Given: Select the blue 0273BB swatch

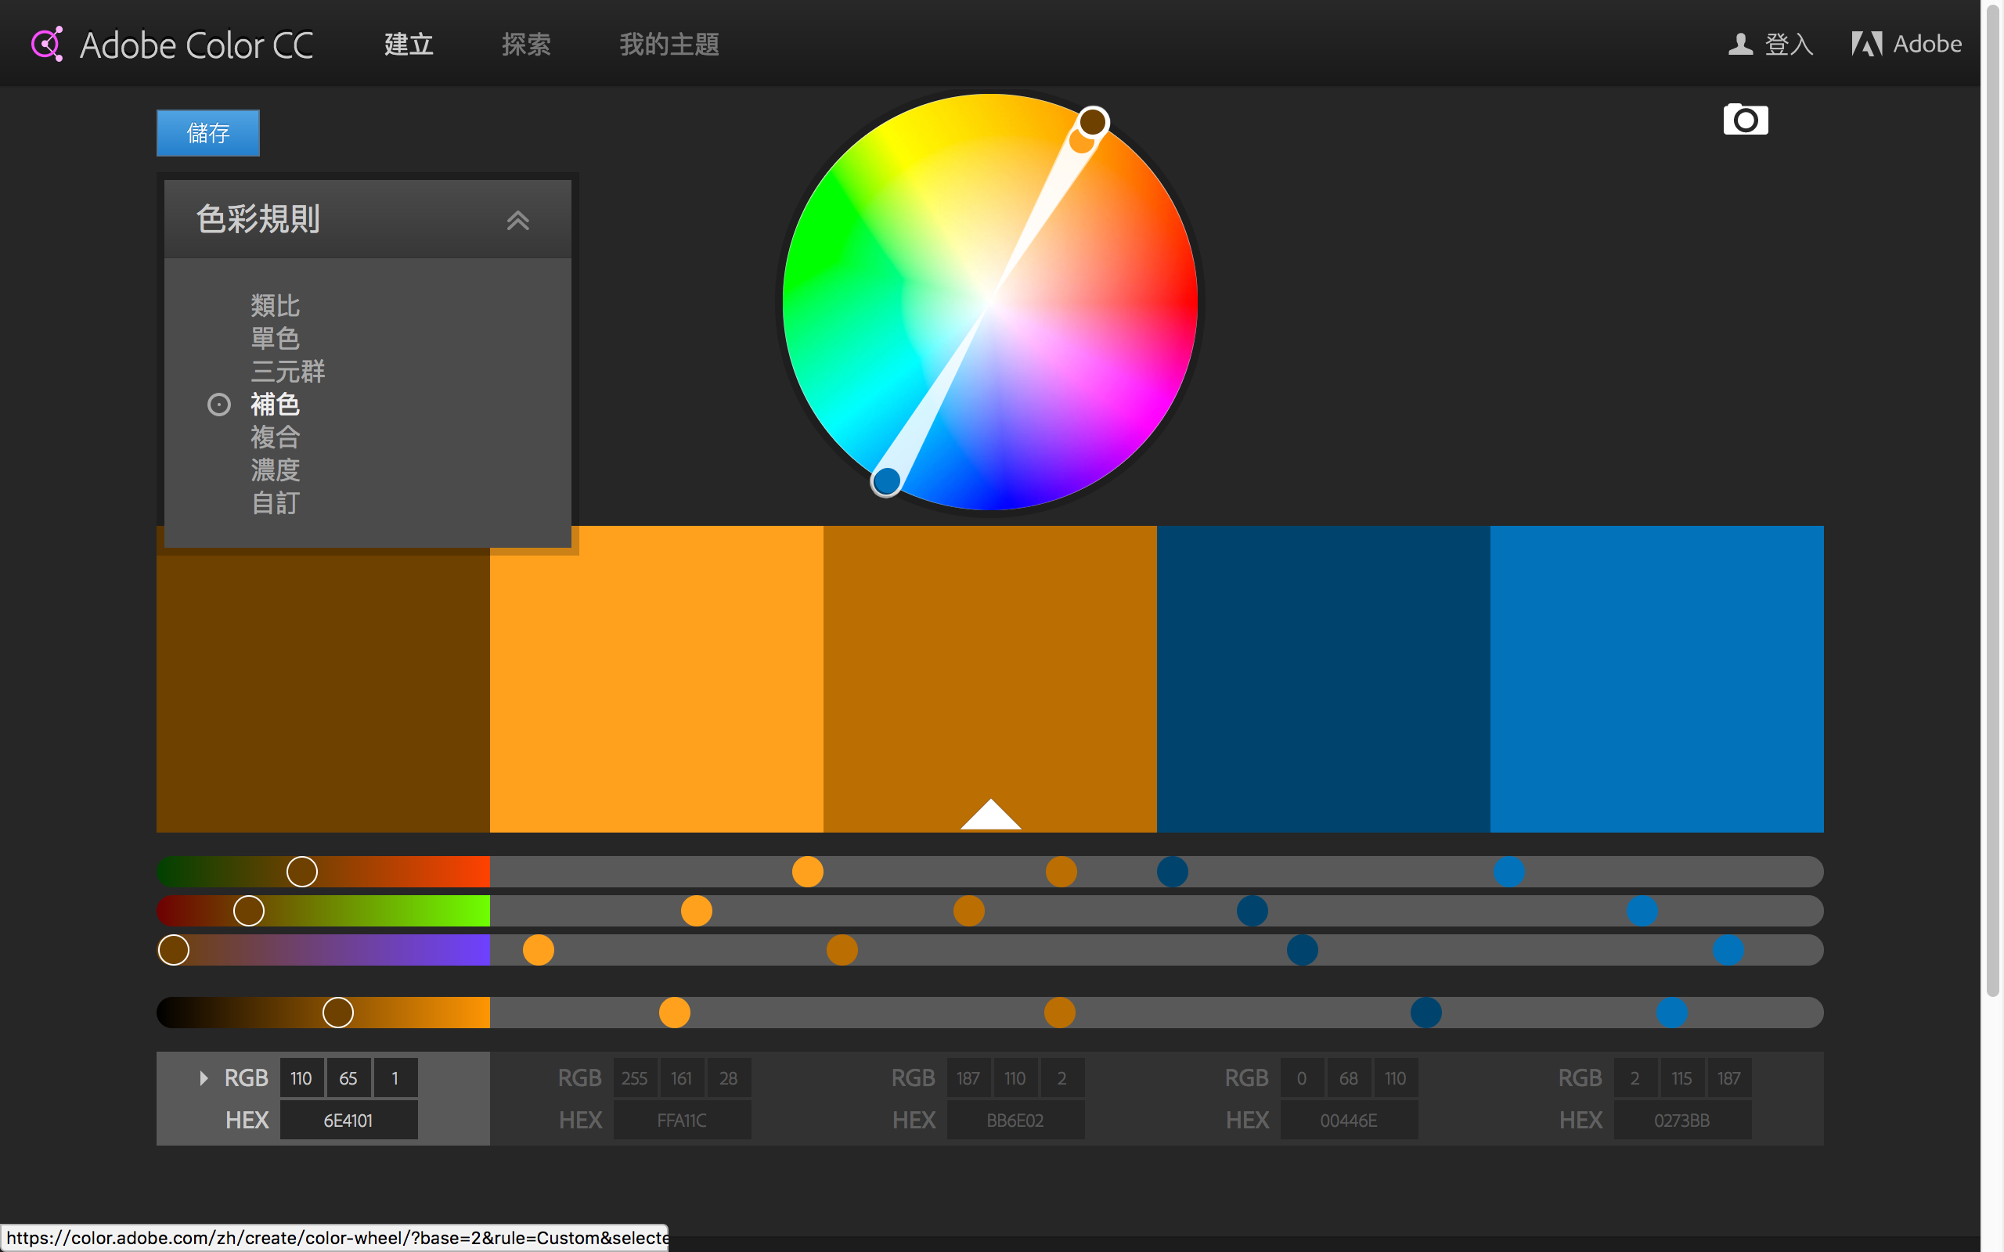Looking at the screenshot, I should (x=1657, y=679).
